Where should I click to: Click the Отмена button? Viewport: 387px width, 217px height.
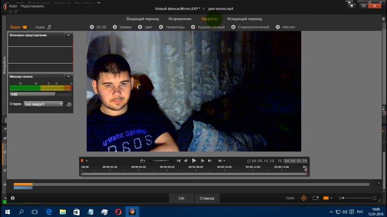(207, 198)
